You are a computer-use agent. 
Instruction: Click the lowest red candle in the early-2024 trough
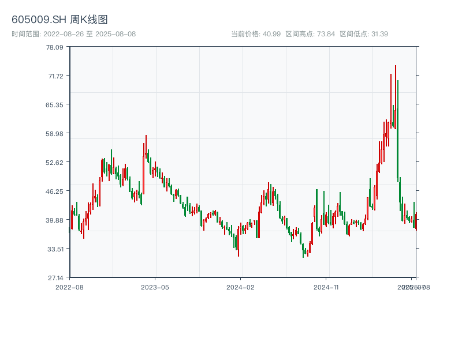click(x=239, y=241)
